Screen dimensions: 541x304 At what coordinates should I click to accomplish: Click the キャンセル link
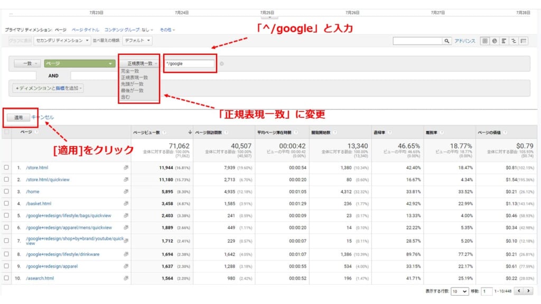(42, 117)
